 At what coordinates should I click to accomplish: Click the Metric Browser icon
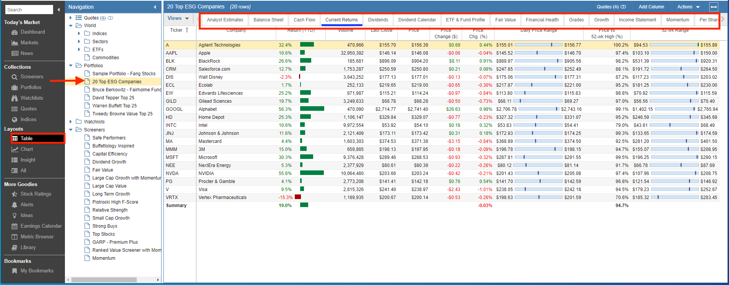15,237
